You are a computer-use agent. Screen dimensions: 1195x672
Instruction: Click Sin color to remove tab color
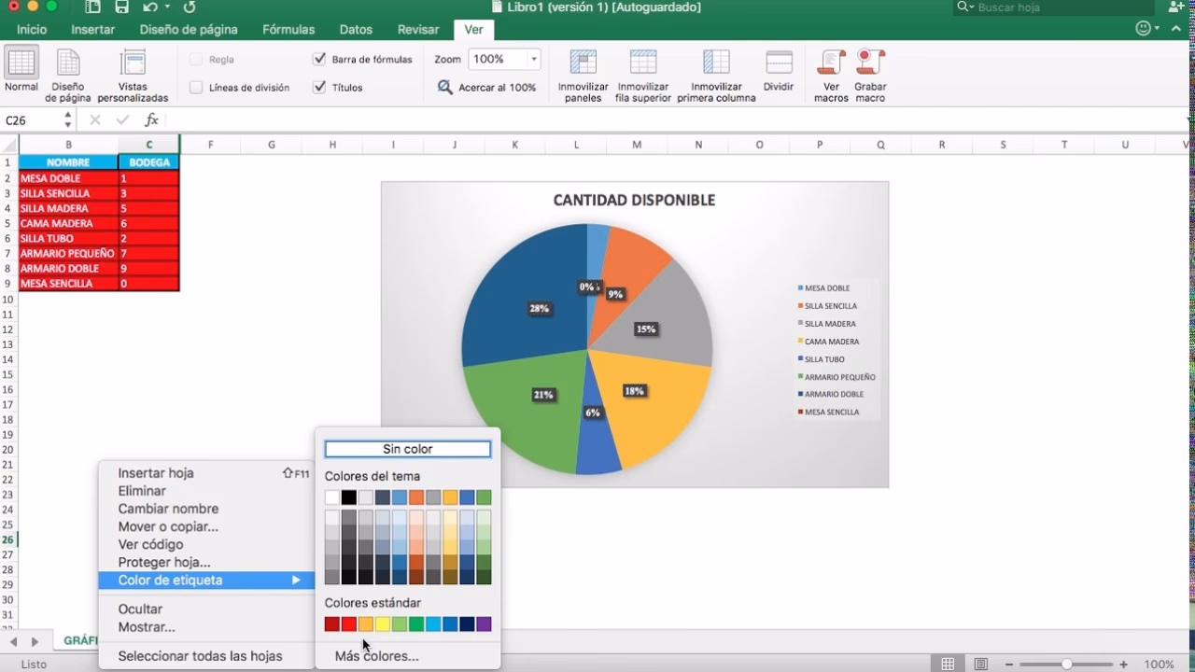[406, 449]
